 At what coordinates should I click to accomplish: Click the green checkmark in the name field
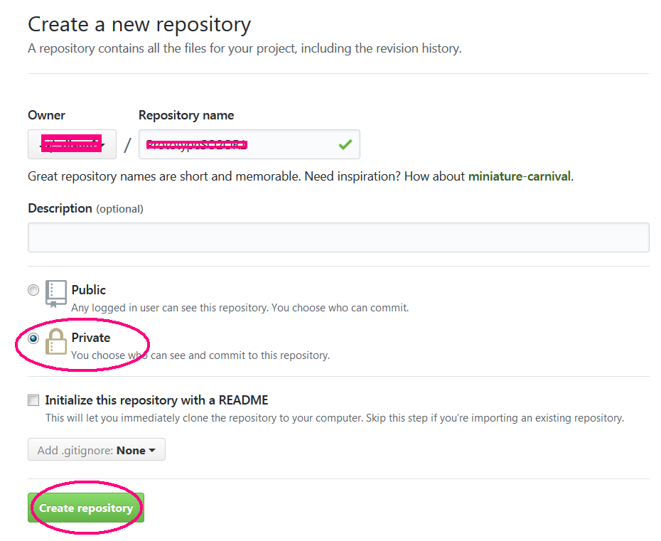tap(345, 145)
